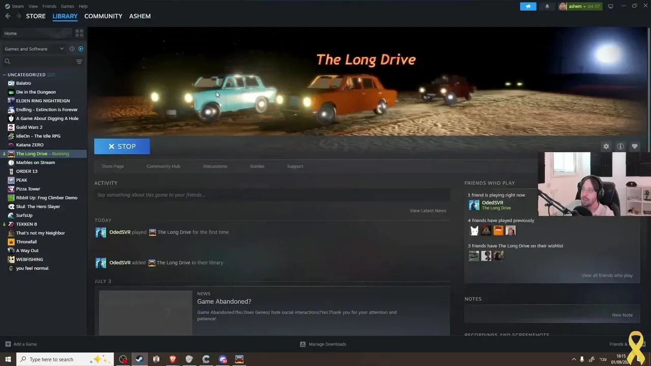Click The Long Drive taskbar icon
The image size is (651, 366).
pyautogui.click(x=239, y=359)
